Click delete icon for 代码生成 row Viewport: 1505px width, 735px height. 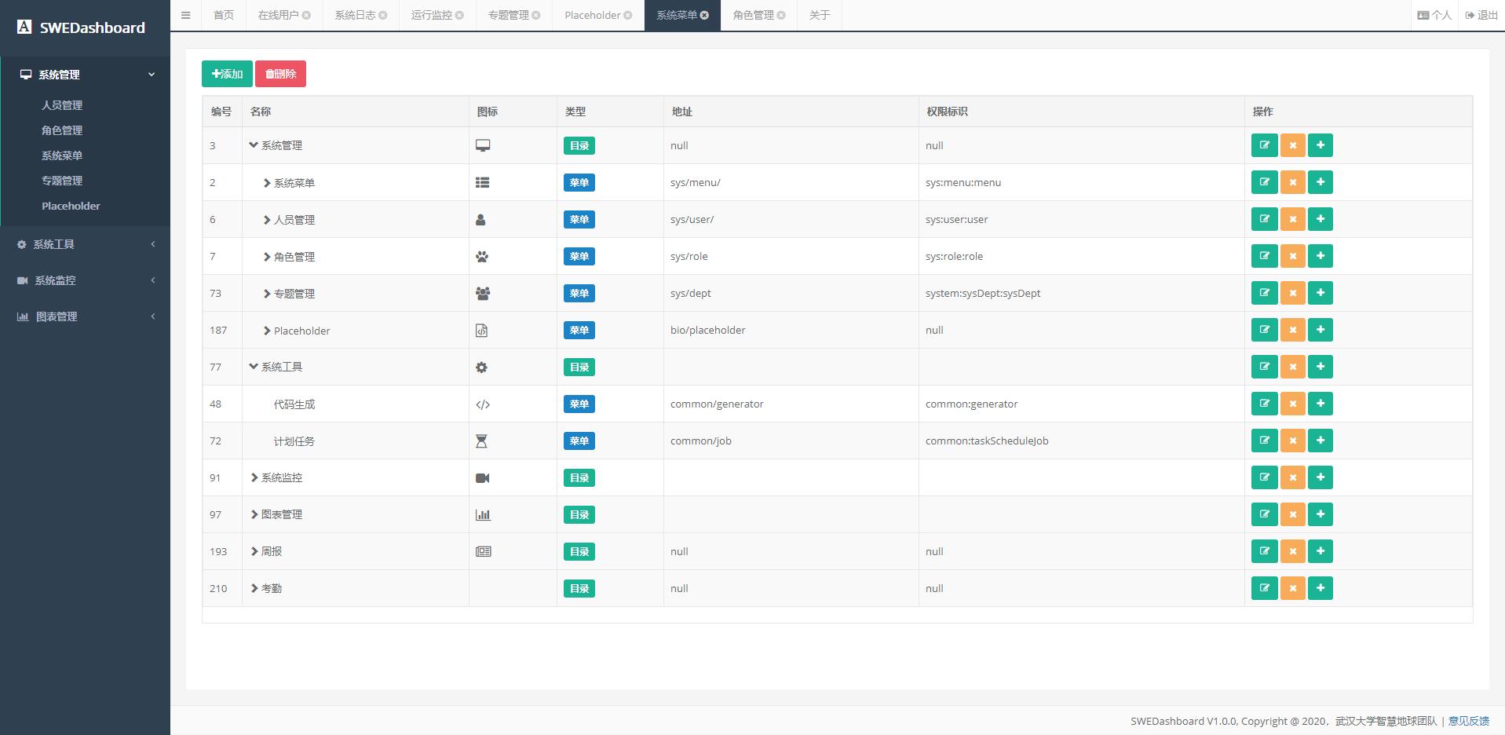1292,404
